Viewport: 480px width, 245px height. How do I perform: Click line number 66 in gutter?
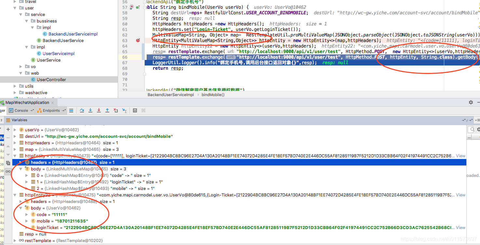click(x=125, y=57)
